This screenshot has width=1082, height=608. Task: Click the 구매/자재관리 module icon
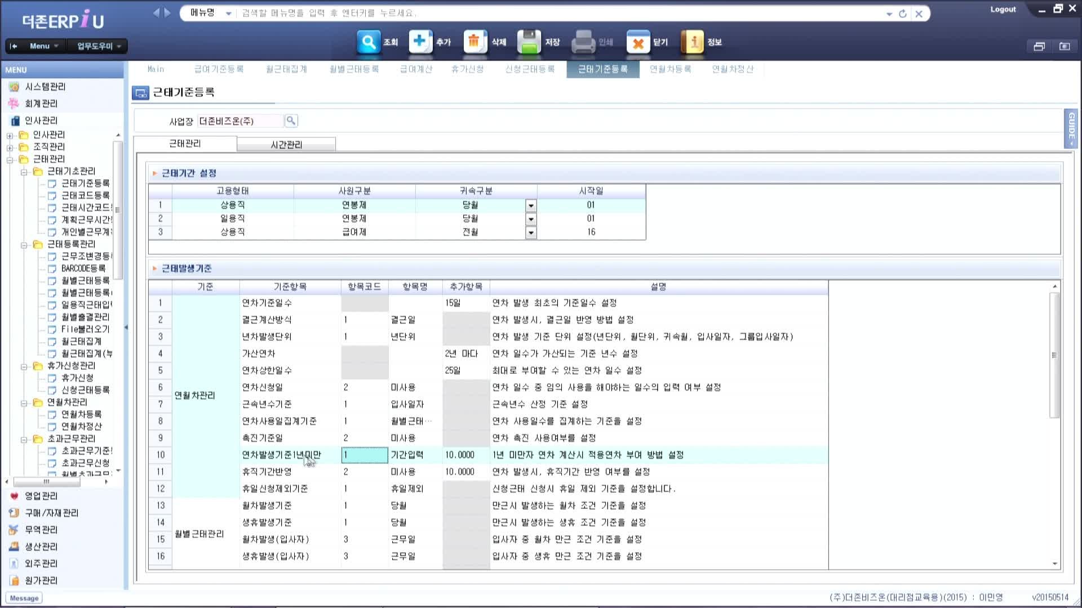coord(14,513)
